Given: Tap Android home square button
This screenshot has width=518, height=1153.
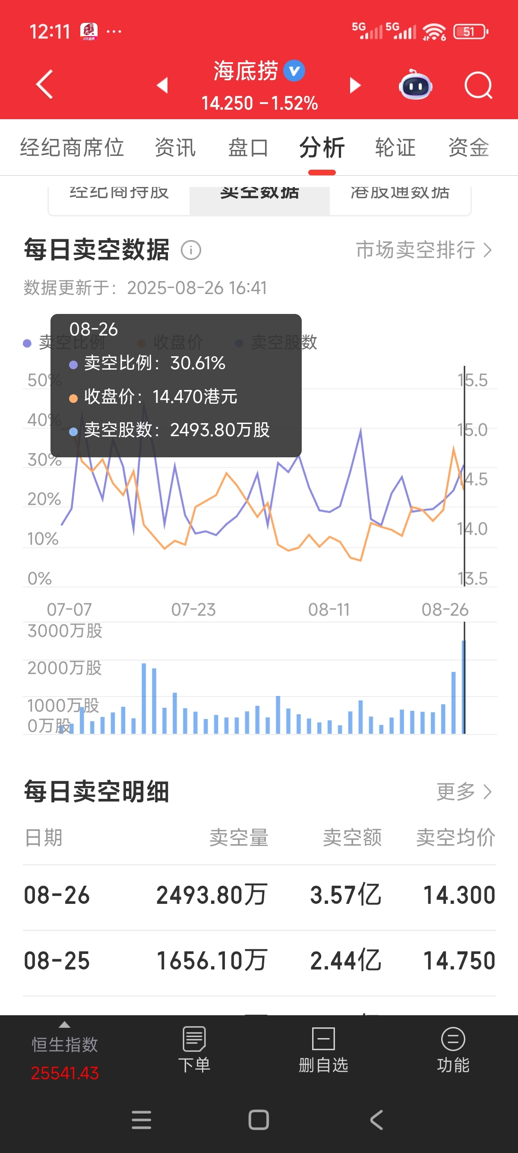Looking at the screenshot, I should 259,1120.
